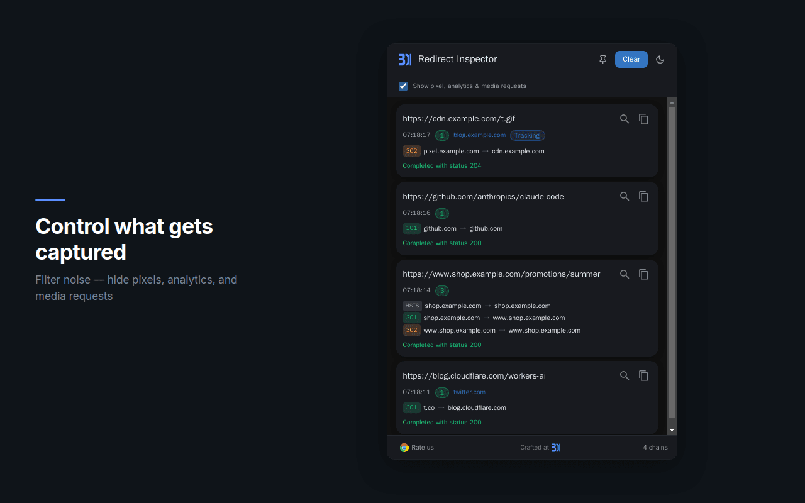
Task: Click the Tracking badge on t.gif entry
Action: (527, 135)
